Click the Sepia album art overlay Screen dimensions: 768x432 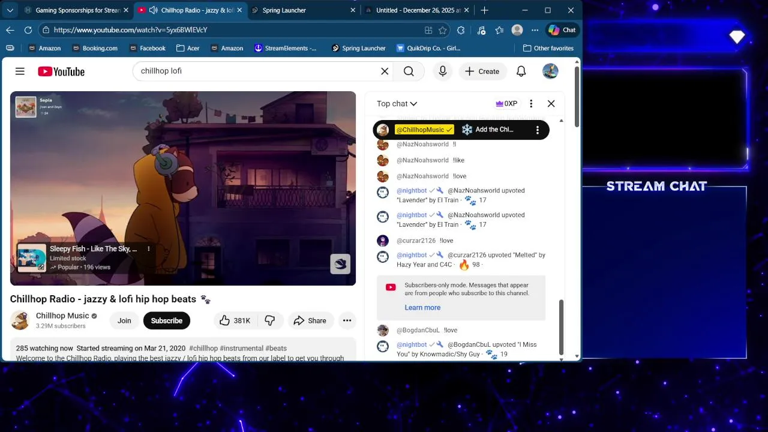point(26,107)
